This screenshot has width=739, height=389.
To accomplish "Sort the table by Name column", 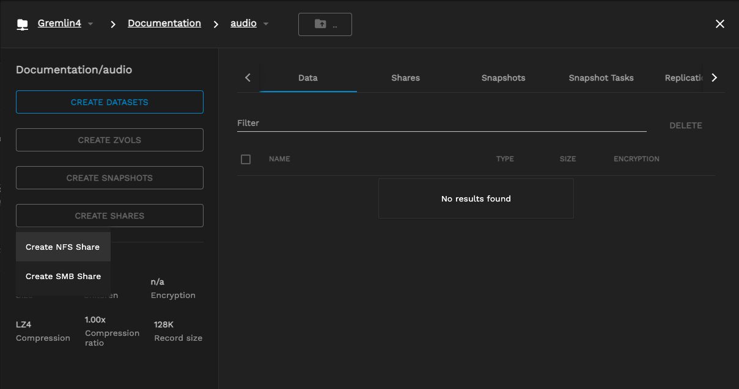I will [279, 159].
